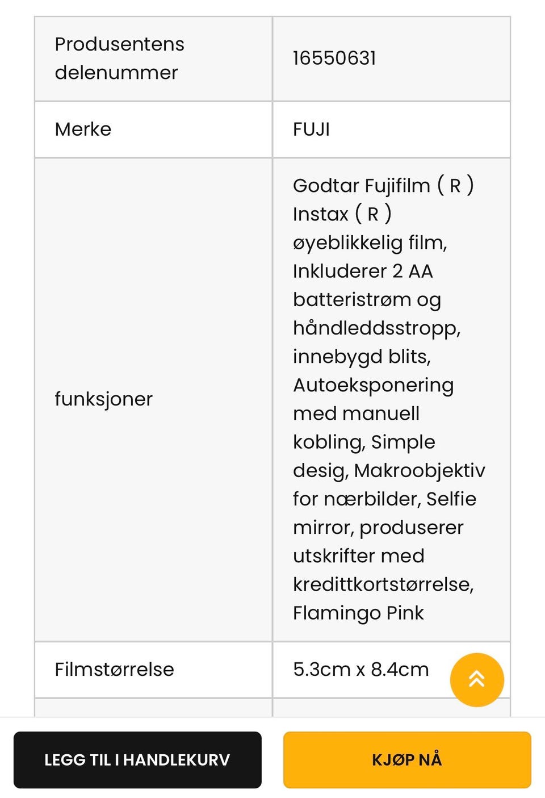The image size is (545, 798).
Task: Tap the Filmstørrelse row label
Action: 114,669
